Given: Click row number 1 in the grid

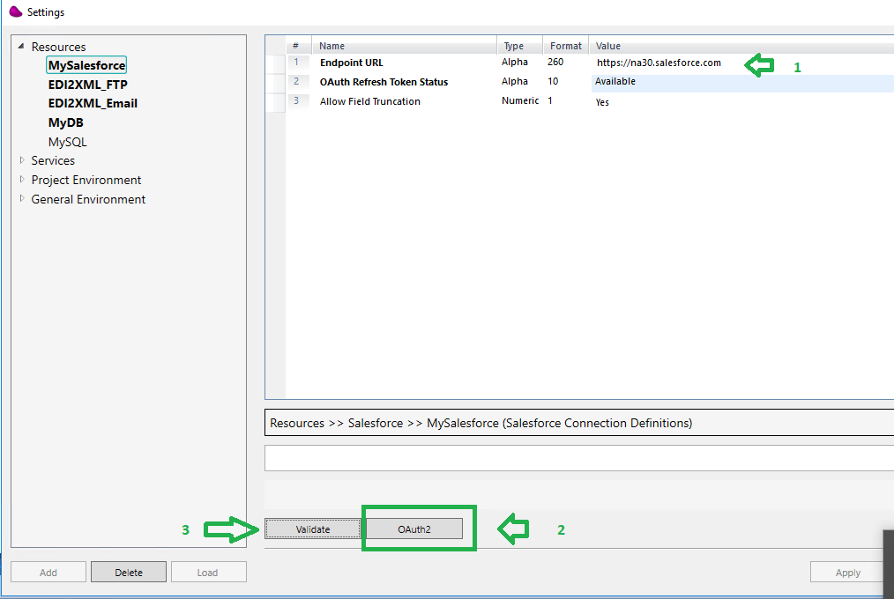Looking at the screenshot, I should 296,62.
